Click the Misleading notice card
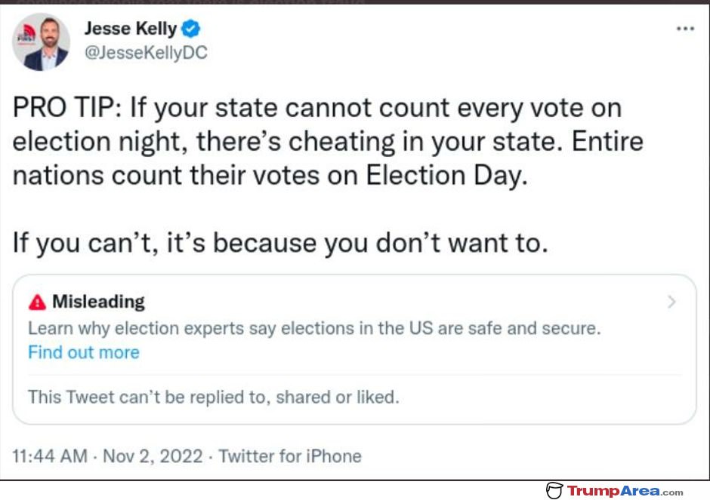Viewport: 710px width, 500px height. click(354, 349)
